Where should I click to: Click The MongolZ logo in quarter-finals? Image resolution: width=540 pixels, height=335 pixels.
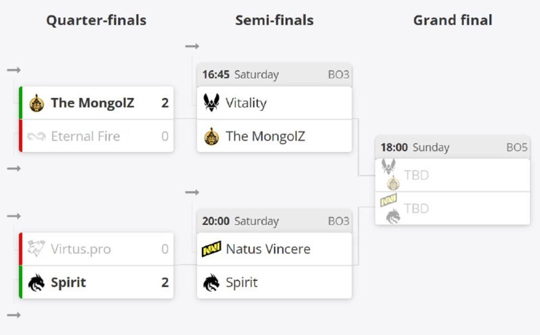[37, 103]
